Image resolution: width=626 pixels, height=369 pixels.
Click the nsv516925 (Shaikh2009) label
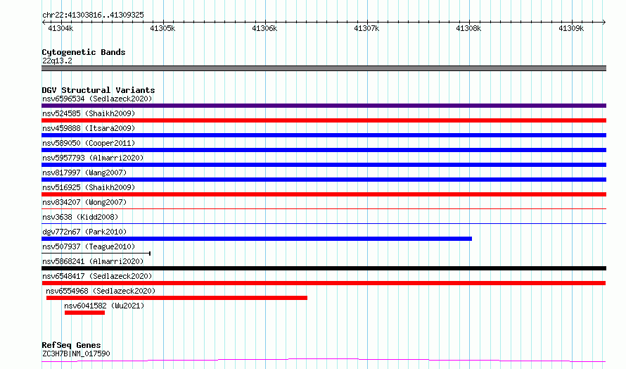click(x=89, y=187)
